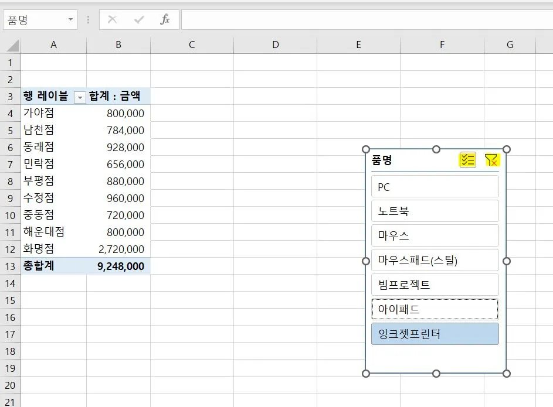Click the 행 레이블 header cell
The image size is (553, 407).
coord(53,96)
